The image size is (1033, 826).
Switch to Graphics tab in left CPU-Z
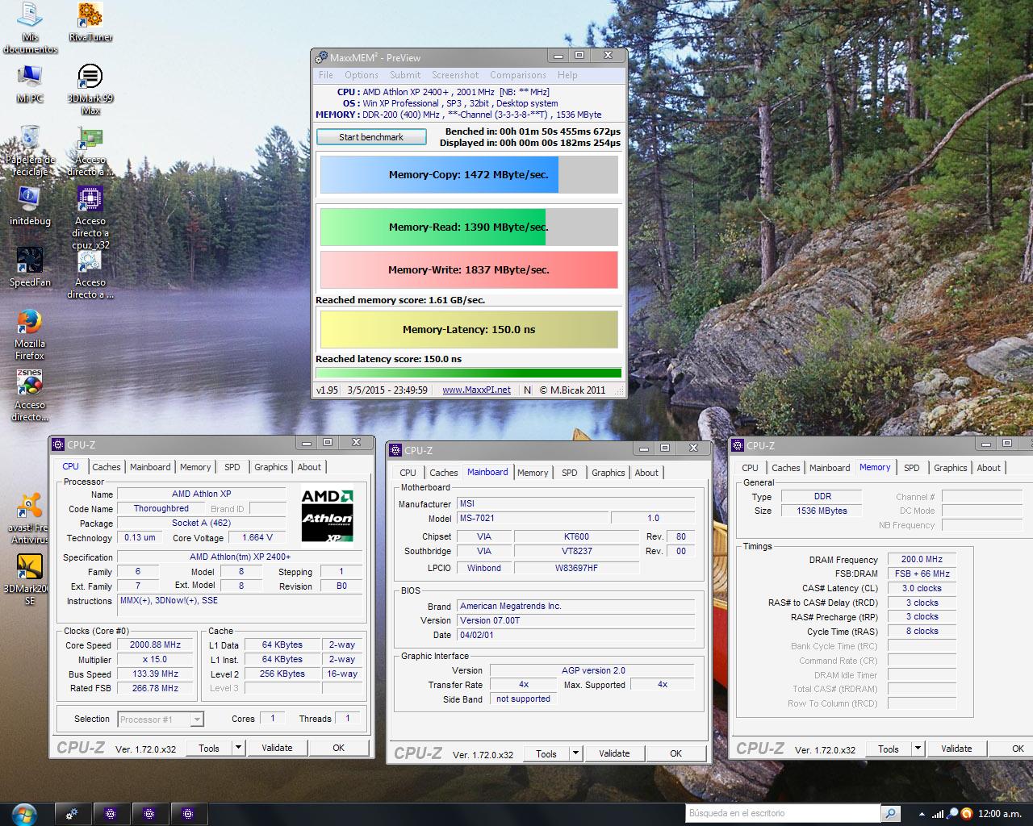pos(271,467)
